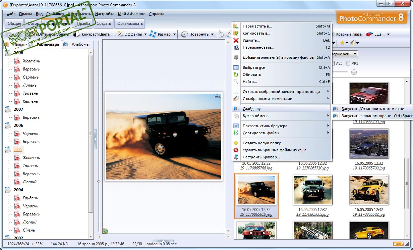Click the Effects magic wand icon
Image resolution: width=413 pixels, height=250 pixels.
pyautogui.click(x=120, y=34)
